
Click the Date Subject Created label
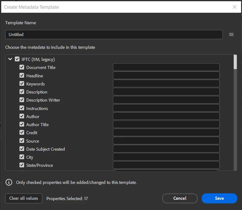click(x=45, y=149)
